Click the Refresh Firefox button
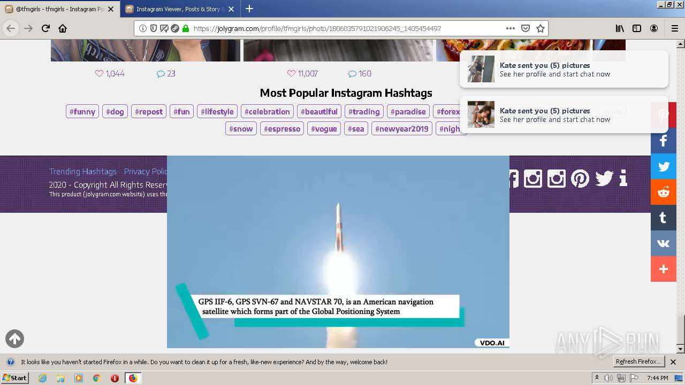685x385 pixels. [x=638, y=362]
